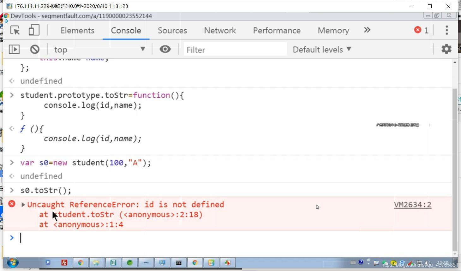Open the FileZilla taskbar icon

click(64, 262)
